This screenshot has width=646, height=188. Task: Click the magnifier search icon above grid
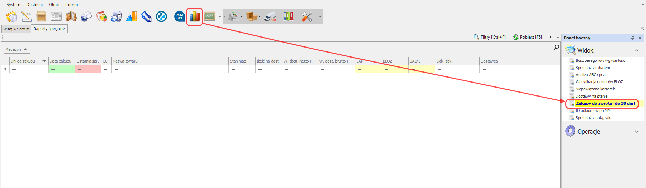(x=556, y=47)
